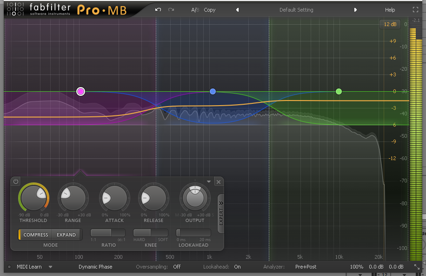
Task: Click the Output knob
Action: pos(195,198)
